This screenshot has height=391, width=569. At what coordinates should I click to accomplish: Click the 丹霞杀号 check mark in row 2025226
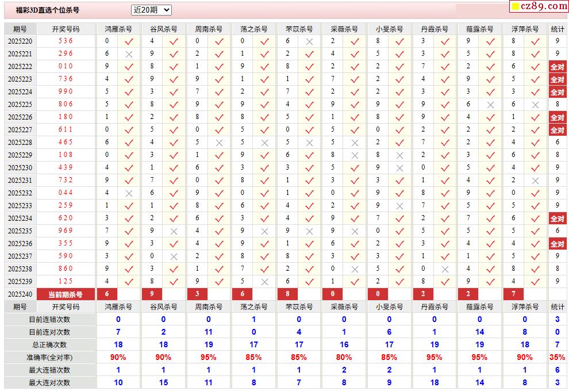pyautogui.click(x=445, y=118)
